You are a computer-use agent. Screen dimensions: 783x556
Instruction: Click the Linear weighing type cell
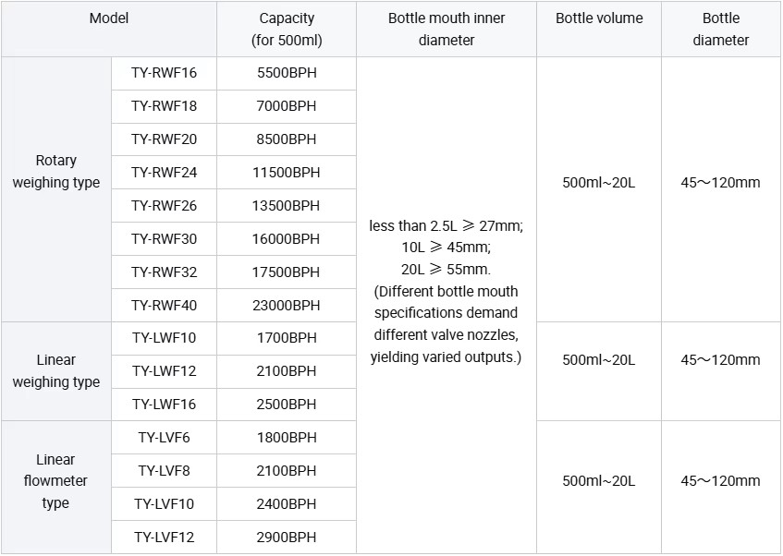[x=55, y=371]
